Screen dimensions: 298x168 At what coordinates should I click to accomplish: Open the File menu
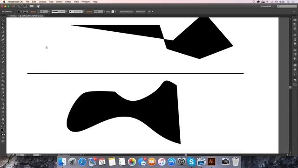[x=27, y=2]
